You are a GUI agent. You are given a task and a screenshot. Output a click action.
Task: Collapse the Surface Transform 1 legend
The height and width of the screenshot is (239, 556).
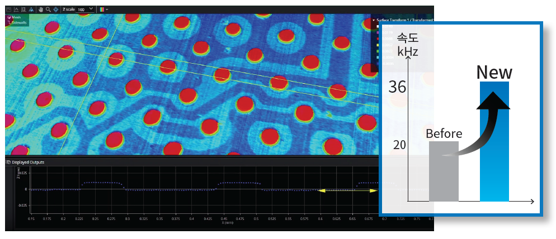(373, 20)
